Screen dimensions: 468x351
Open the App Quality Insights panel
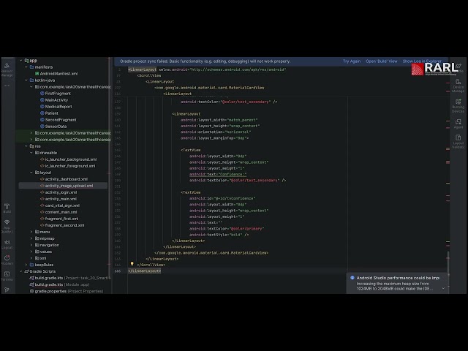pos(7,226)
